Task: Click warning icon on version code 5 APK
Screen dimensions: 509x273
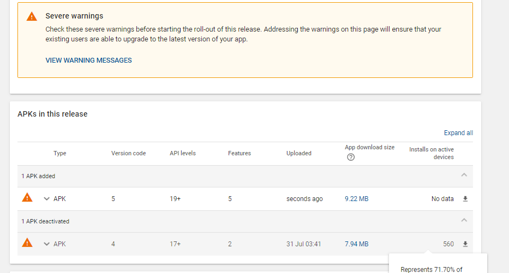Action: tap(27, 197)
